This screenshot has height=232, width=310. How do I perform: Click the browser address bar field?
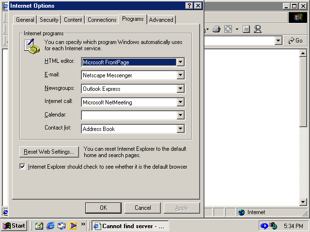[240, 41]
